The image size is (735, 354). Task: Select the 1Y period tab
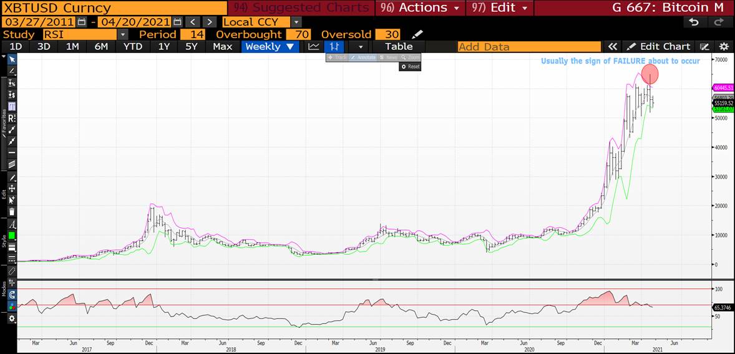[163, 46]
